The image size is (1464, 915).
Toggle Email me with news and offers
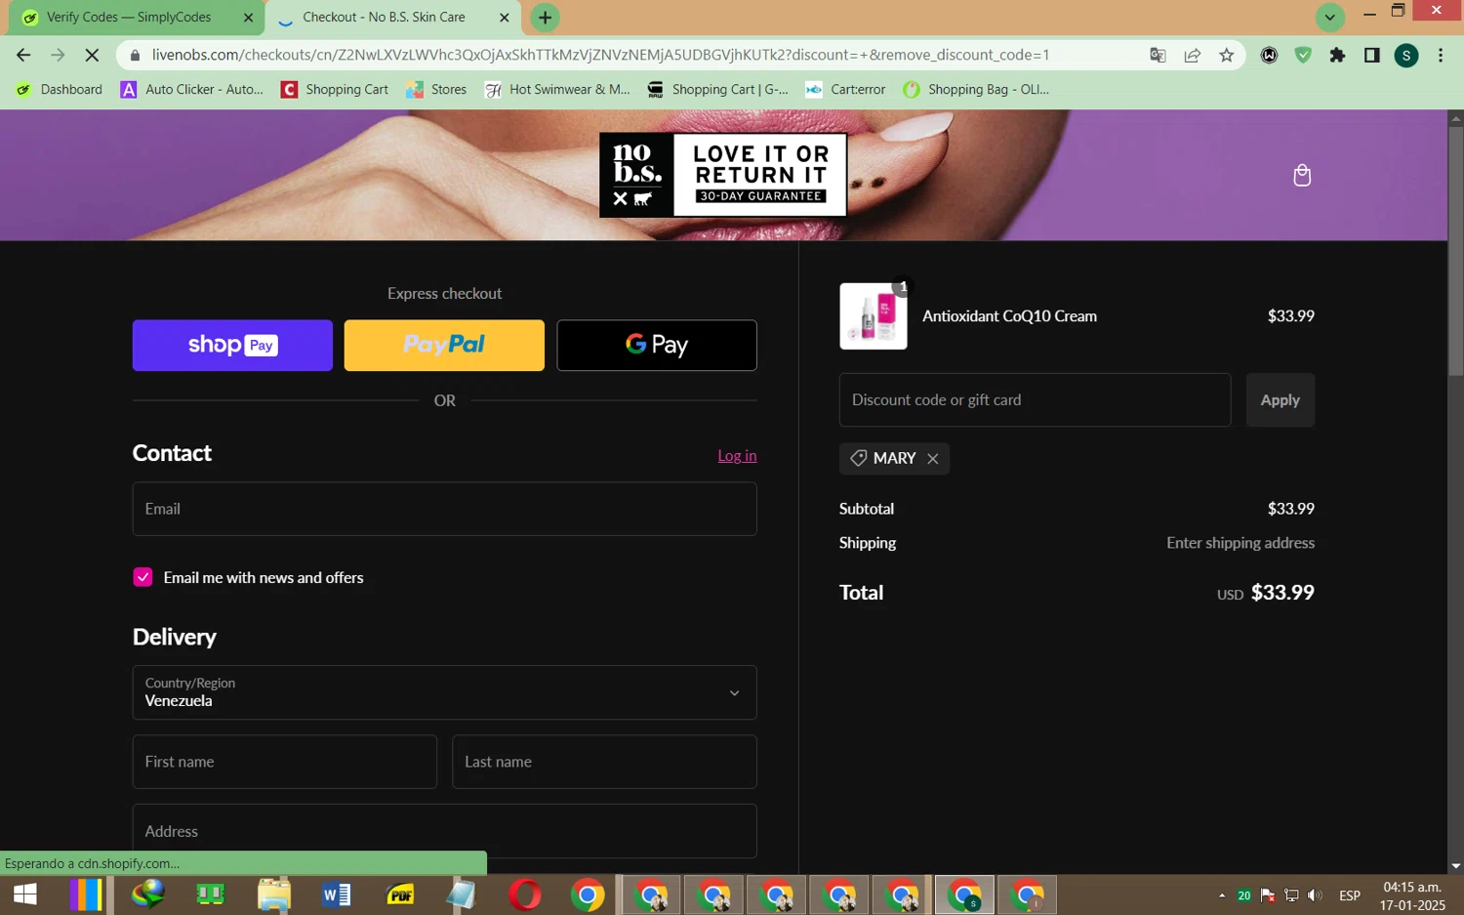click(x=142, y=577)
